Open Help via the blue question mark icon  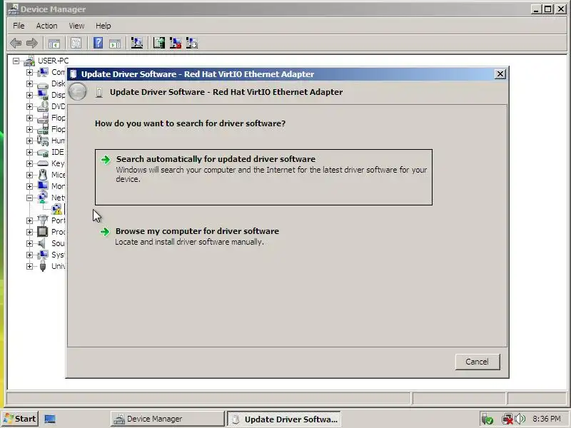tap(98, 44)
